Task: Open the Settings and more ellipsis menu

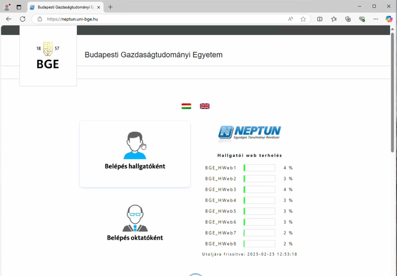Action: pyautogui.click(x=376, y=19)
